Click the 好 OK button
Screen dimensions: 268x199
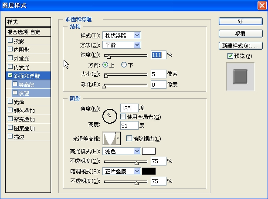click(241, 21)
